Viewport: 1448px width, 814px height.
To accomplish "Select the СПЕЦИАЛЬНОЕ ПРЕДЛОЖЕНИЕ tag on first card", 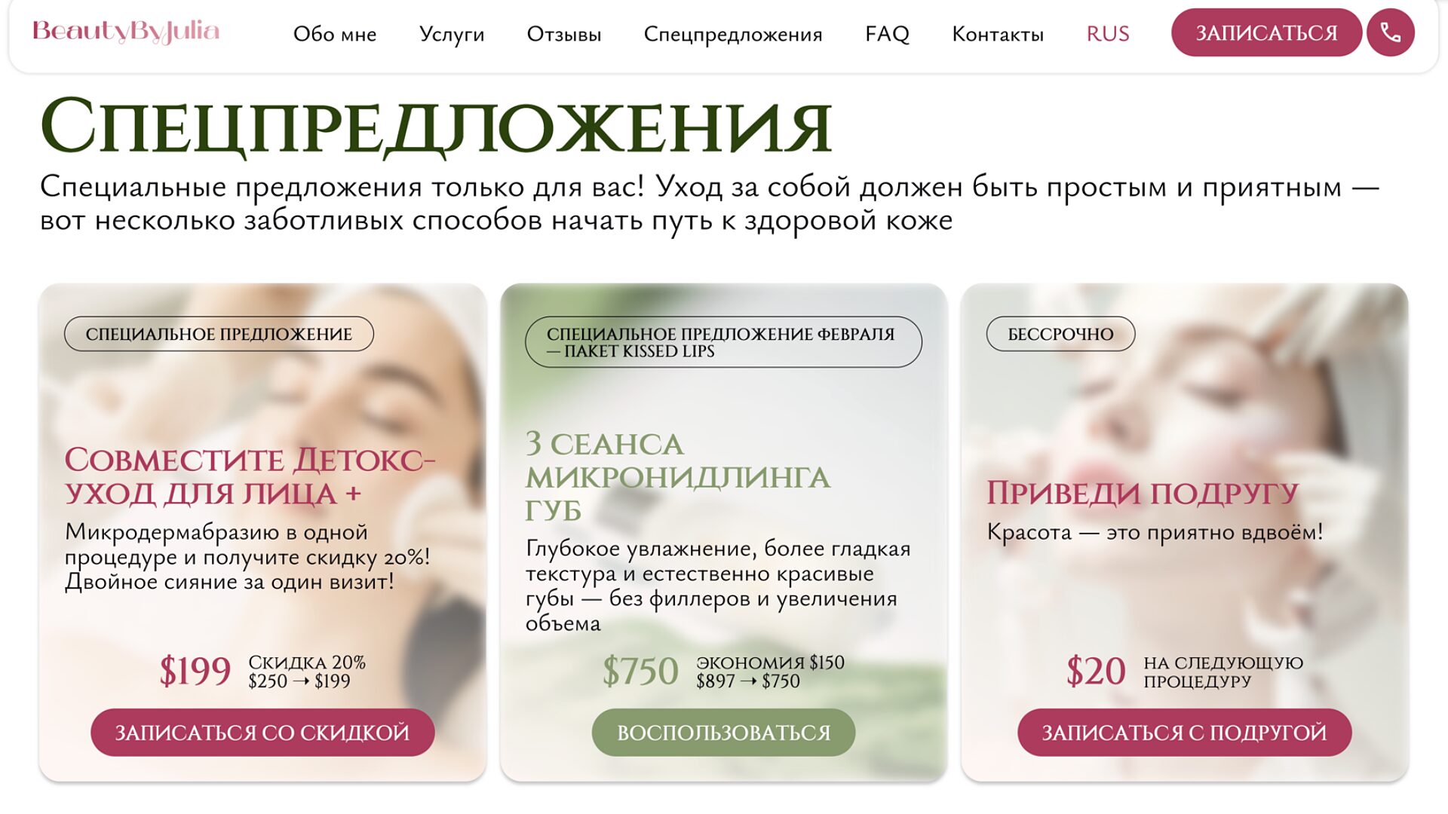I will tap(219, 334).
